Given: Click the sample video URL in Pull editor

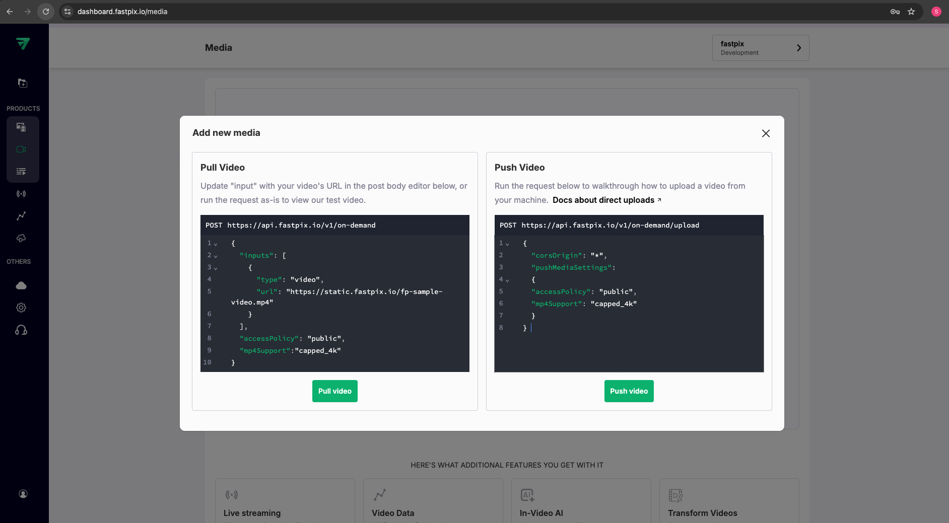Looking at the screenshot, I should pyautogui.click(x=364, y=292).
